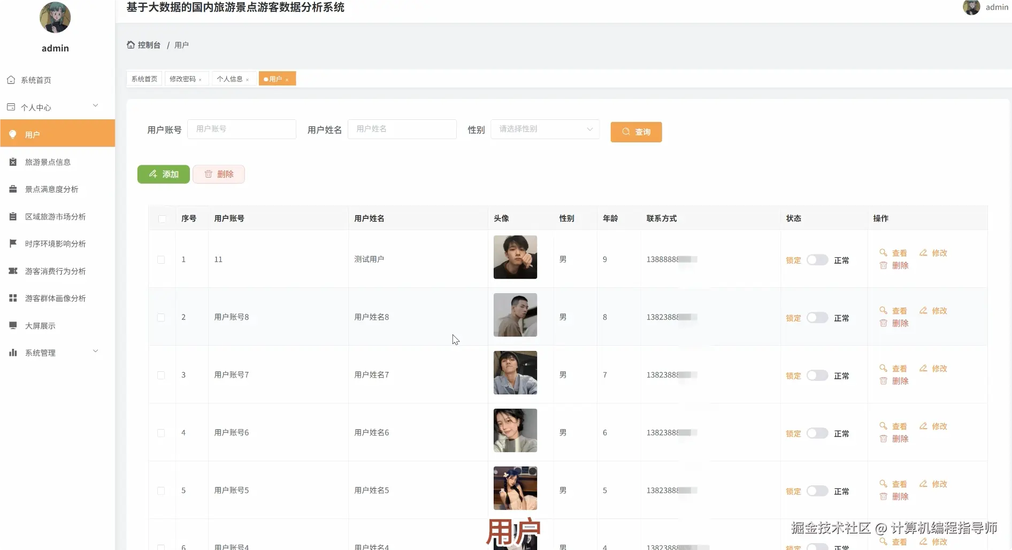
Task: Toggle the lock switch for 用户姓名8
Action: coord(817,317)
